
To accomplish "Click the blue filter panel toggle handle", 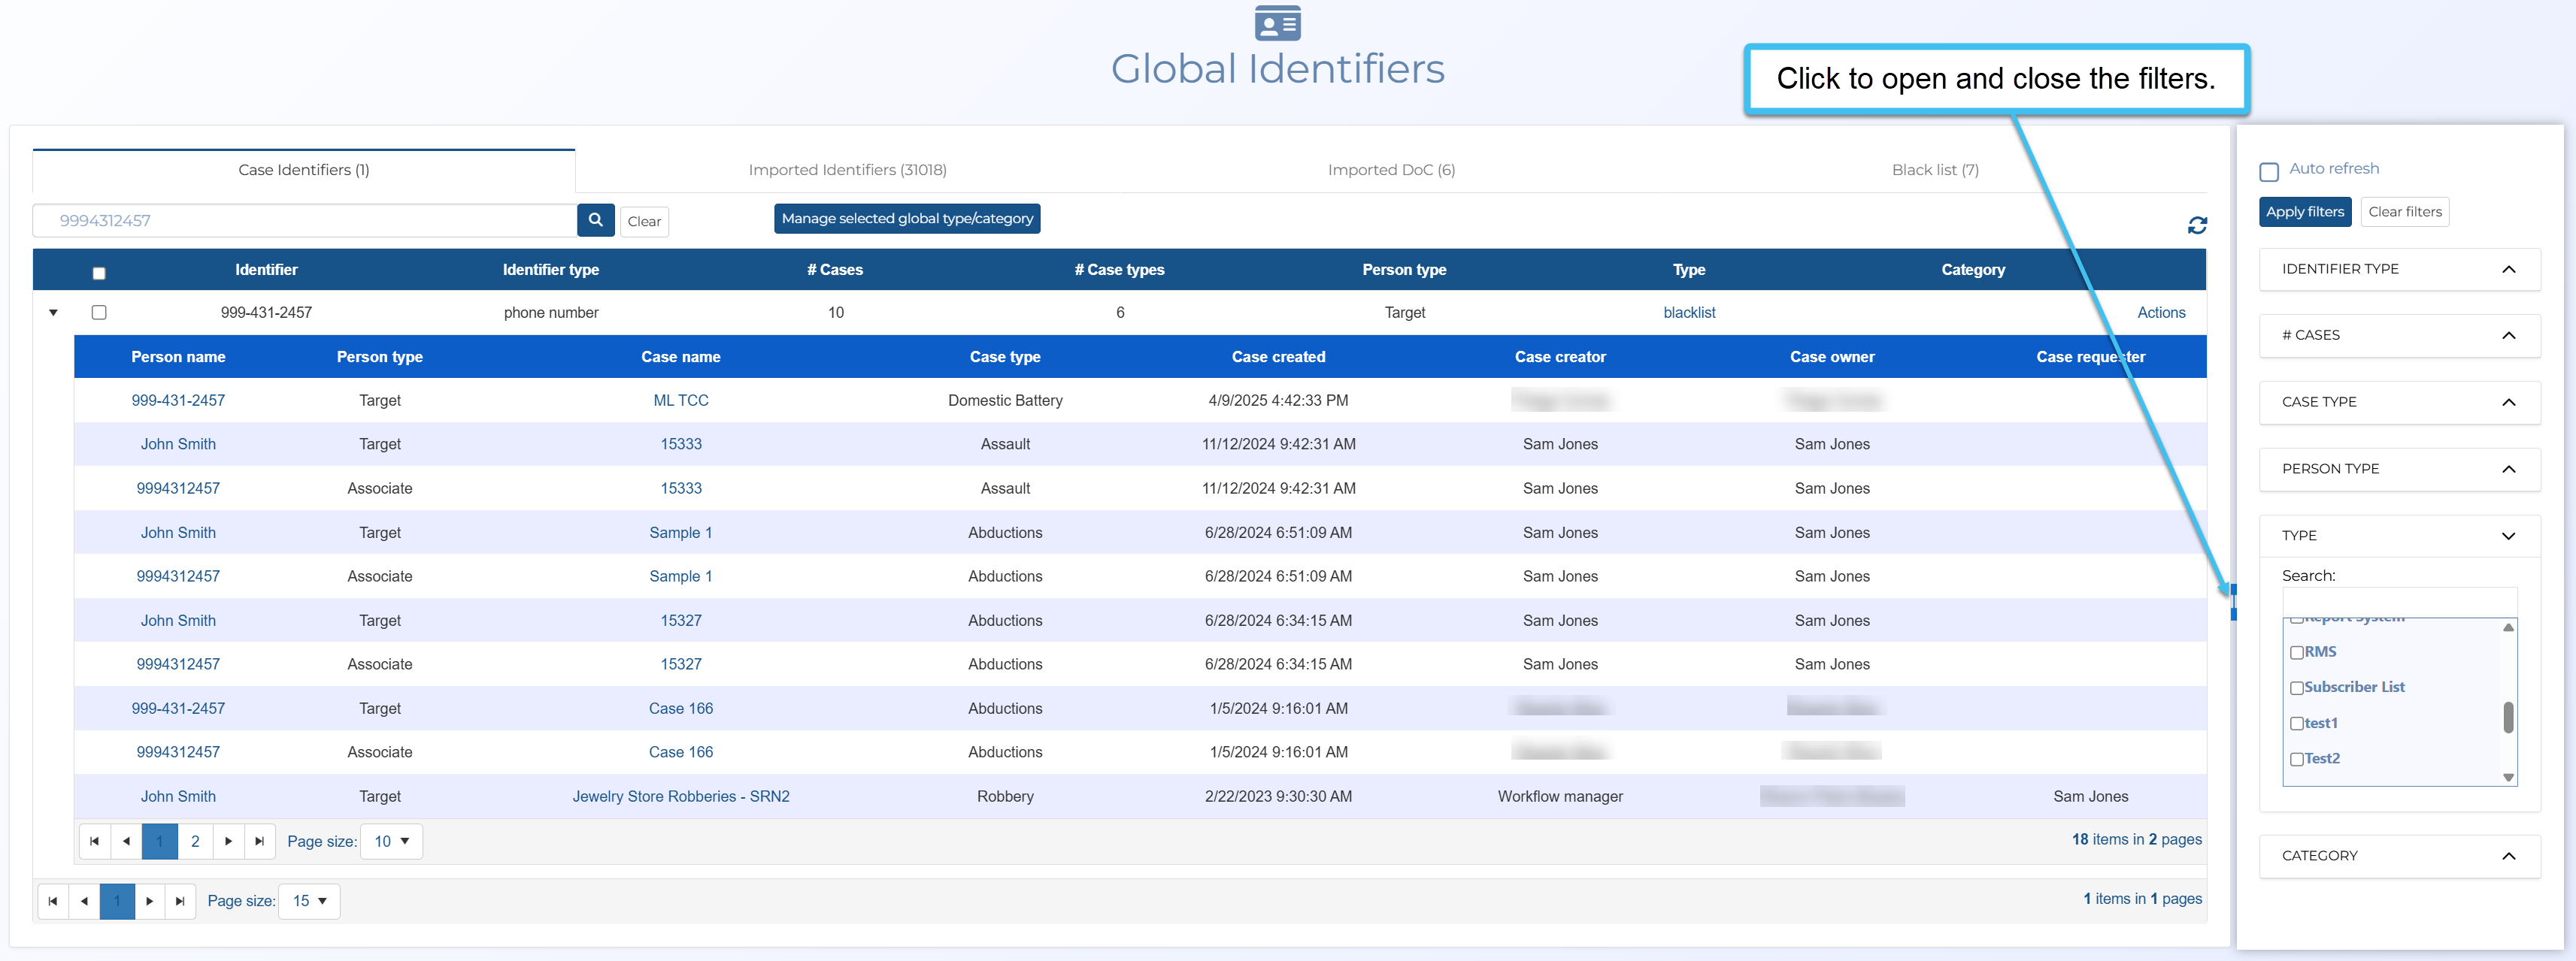I will click(2233, 603).
